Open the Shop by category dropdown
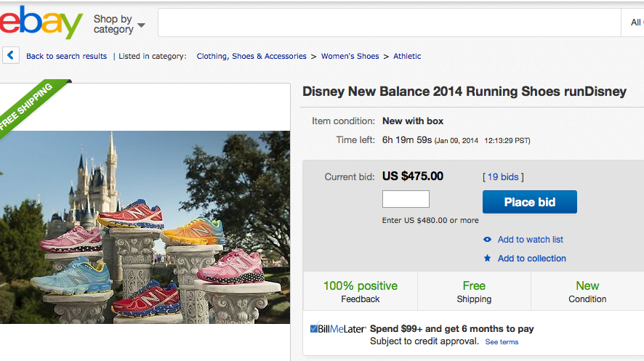Viewport: 644px width, 361px height. 119,24
